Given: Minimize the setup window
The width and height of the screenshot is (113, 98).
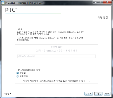Looking at the screenshot, I should tap(96, 2).
